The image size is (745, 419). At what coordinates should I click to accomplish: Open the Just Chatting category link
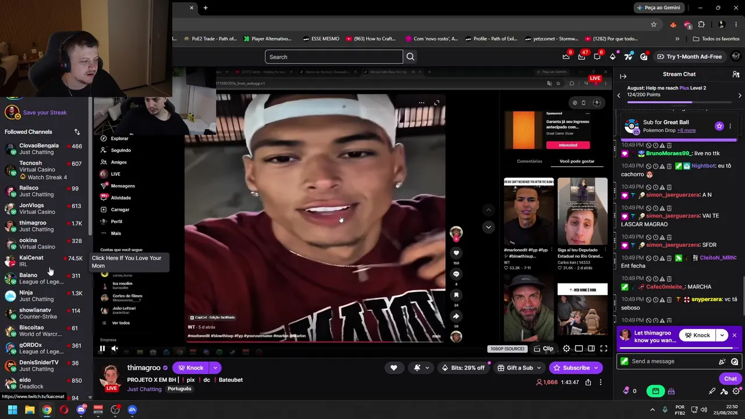tap(144, 389)
